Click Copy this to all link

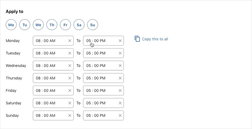click(155, 39)
